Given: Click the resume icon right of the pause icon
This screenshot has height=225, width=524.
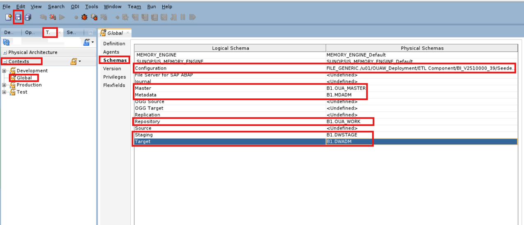Looking at the screenshot, I should 192,17.
